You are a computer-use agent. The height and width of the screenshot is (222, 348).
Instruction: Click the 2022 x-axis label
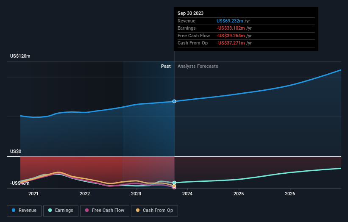pyautogui.click(x=85, y=194)
